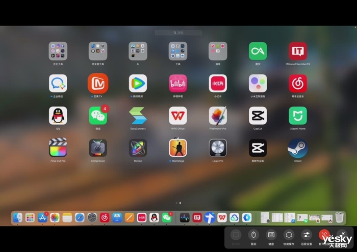Click the Launchpad icon in the dock
Viewport: 357px width, 252px height.
pyautogui.click(x=30, y=218)
